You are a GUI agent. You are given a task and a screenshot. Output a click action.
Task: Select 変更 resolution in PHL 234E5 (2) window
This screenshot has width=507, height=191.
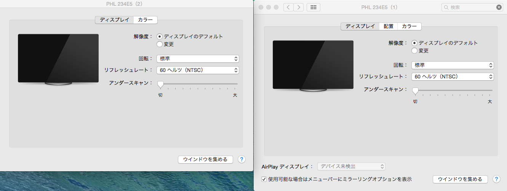tap(165, 44)
